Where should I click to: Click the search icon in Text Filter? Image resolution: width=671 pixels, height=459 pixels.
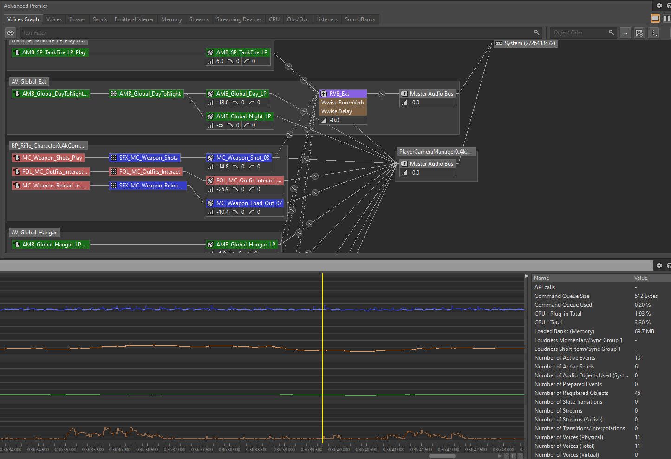click(536, 32)
